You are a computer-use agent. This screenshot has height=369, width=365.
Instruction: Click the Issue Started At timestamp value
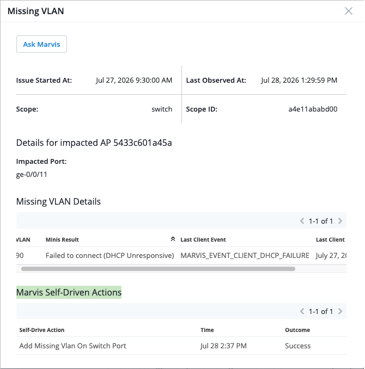(x=134, y=80)
